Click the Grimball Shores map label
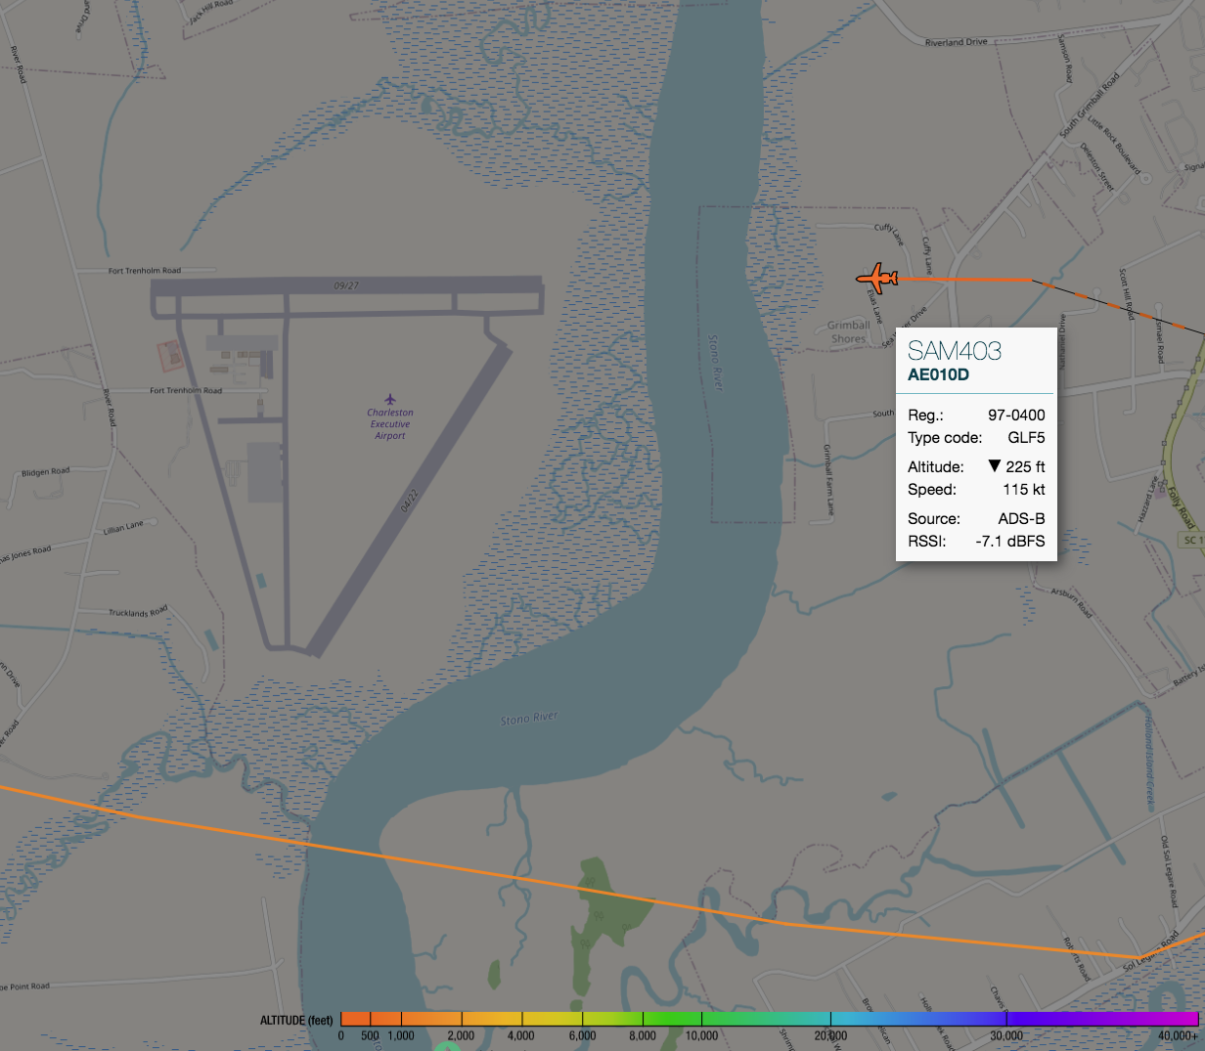 tap(848, 331)
